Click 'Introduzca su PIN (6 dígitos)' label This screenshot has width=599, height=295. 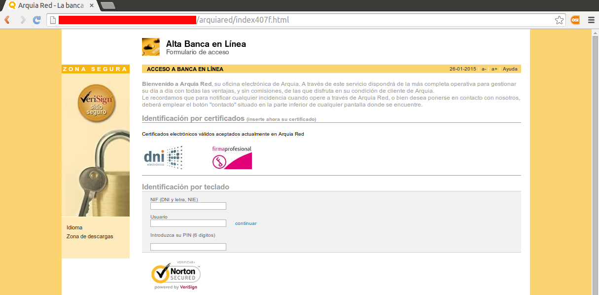pos(183,235)
